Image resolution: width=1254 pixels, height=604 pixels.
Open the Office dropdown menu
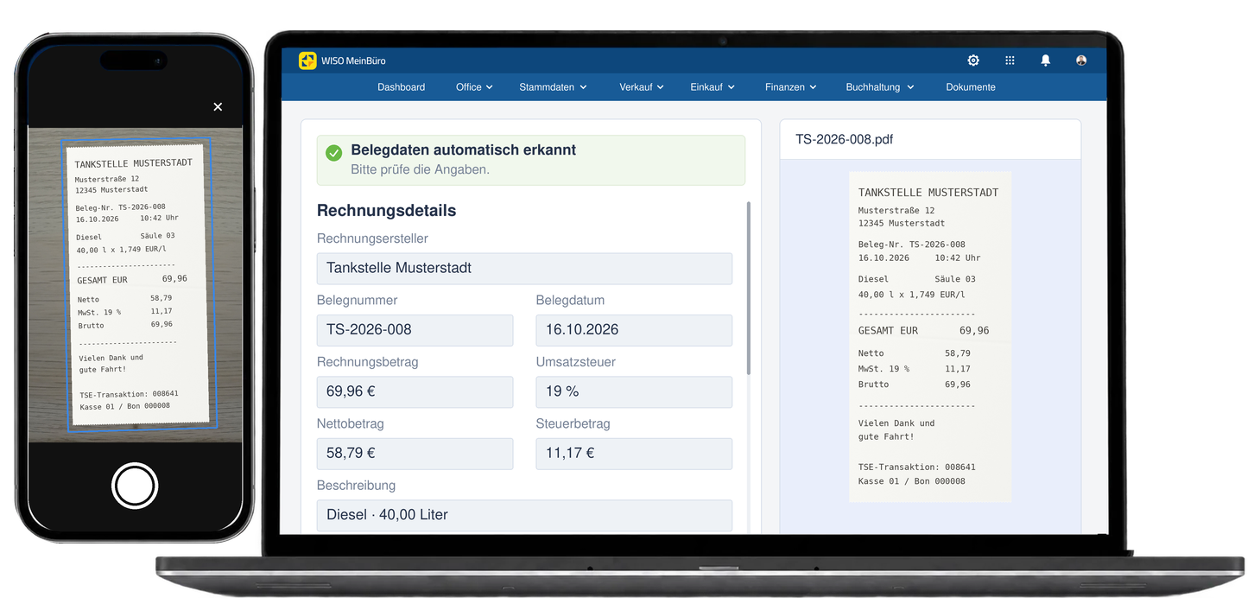(474, 87)
